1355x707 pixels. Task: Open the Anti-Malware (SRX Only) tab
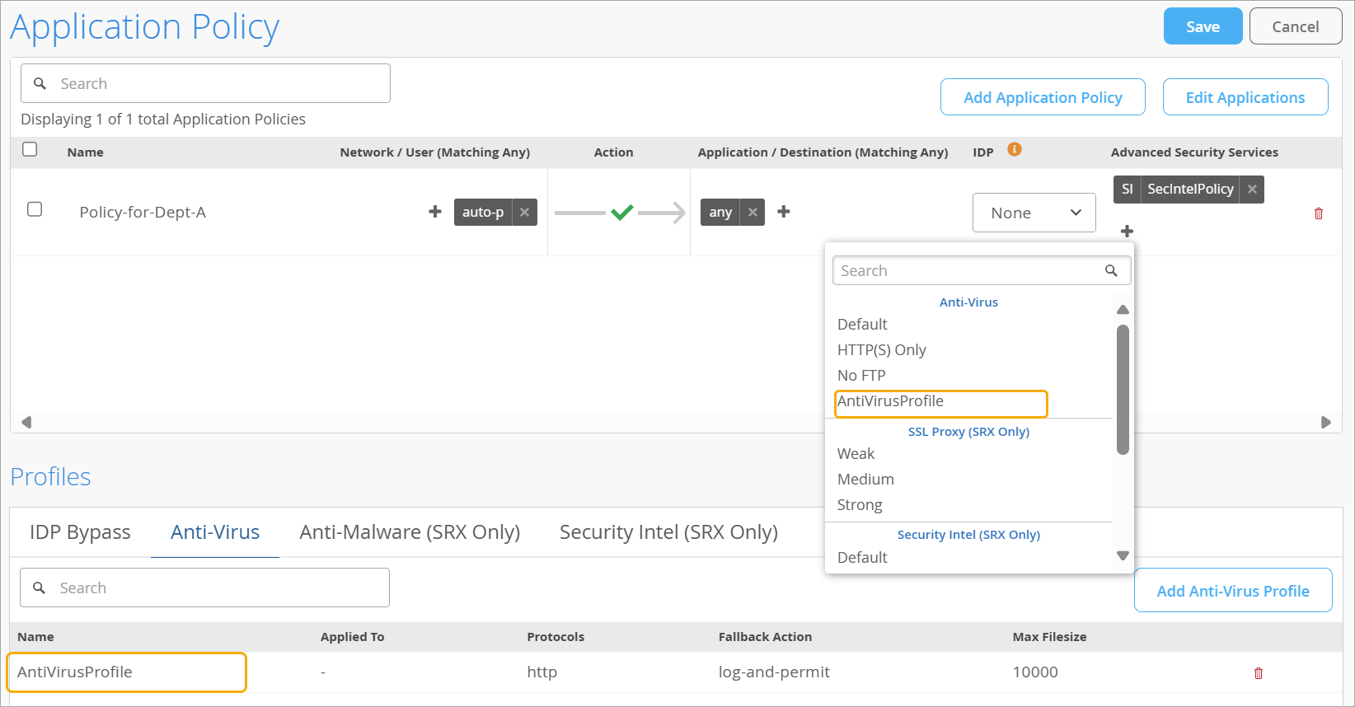tap(410, 532)
